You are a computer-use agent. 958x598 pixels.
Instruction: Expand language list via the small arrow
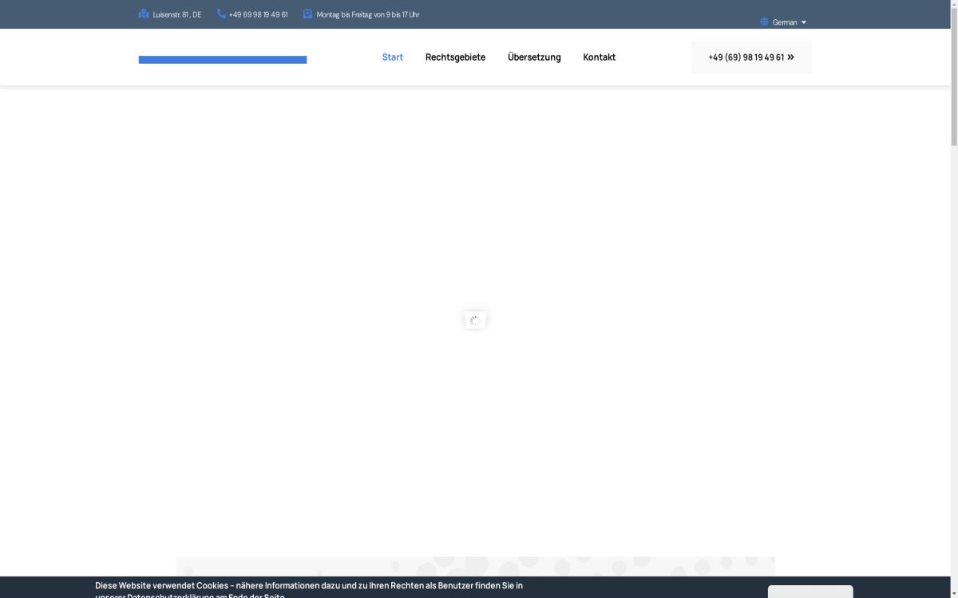coord(803,22)
